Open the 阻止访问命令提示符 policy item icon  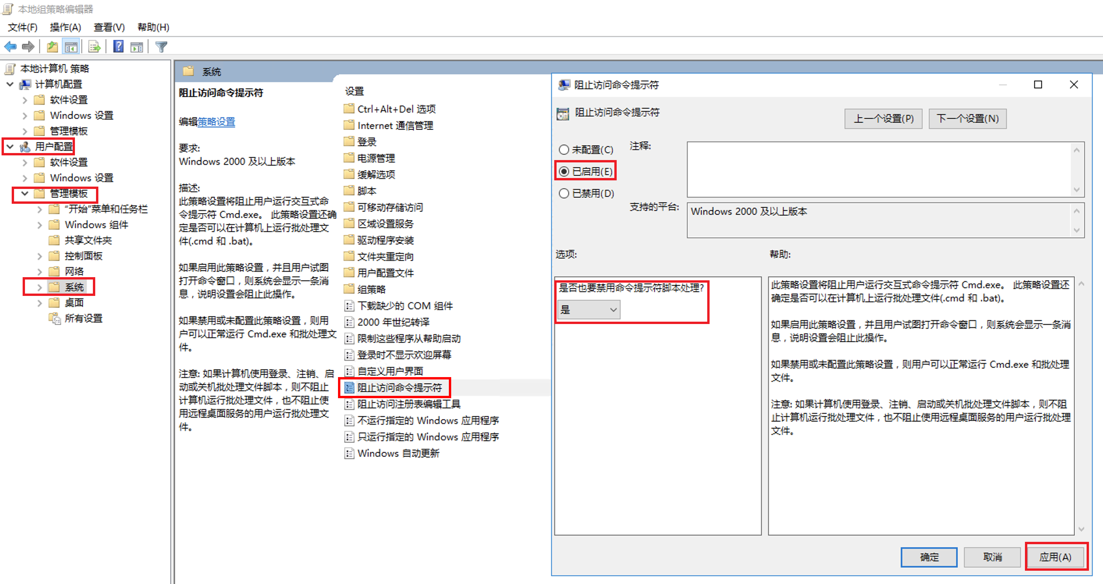point(349,388)
